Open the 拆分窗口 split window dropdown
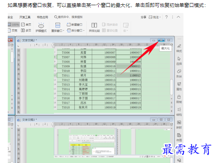Viewport: 215px width, 163px height. click(76, 30)
